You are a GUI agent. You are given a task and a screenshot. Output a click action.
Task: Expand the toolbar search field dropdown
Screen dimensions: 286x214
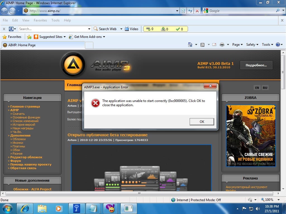(x=89, y=29)
